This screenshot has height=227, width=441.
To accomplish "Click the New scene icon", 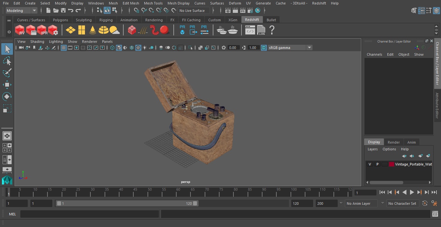I will click(x=48, y=11).
